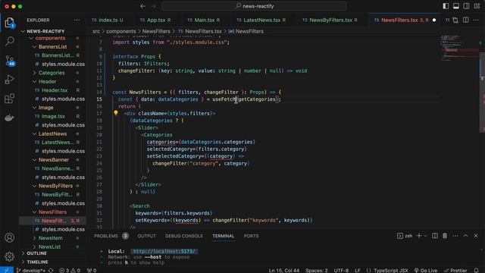Click the Explorer more actions ellipsis
Screen dimensions: 485x273
pos(77,20)
